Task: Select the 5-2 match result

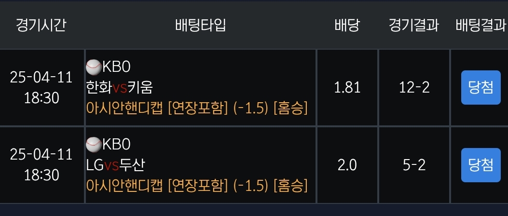Action: [x=414, y=165]
